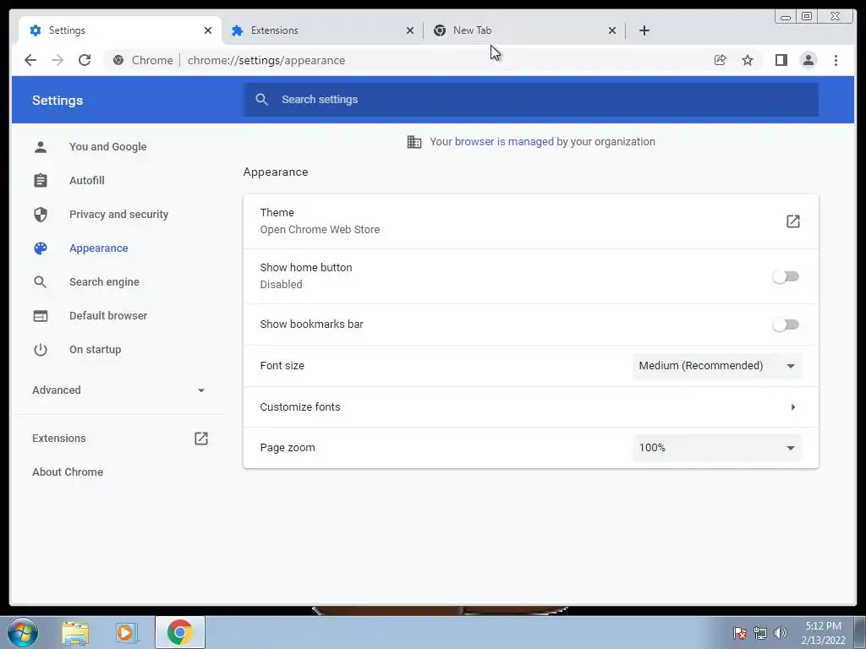
Task: Open the side panel icon
Action: coord(781,60)
